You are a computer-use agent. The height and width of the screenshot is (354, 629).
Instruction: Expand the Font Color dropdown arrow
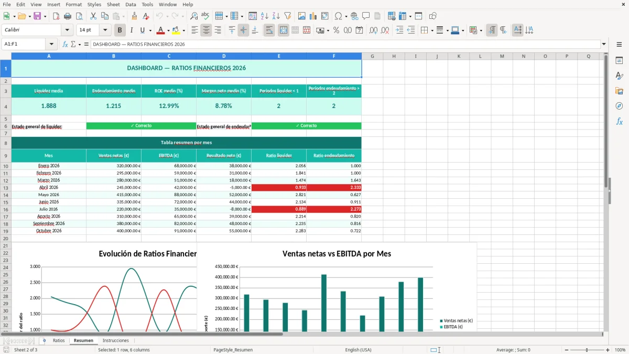[168, 30]
